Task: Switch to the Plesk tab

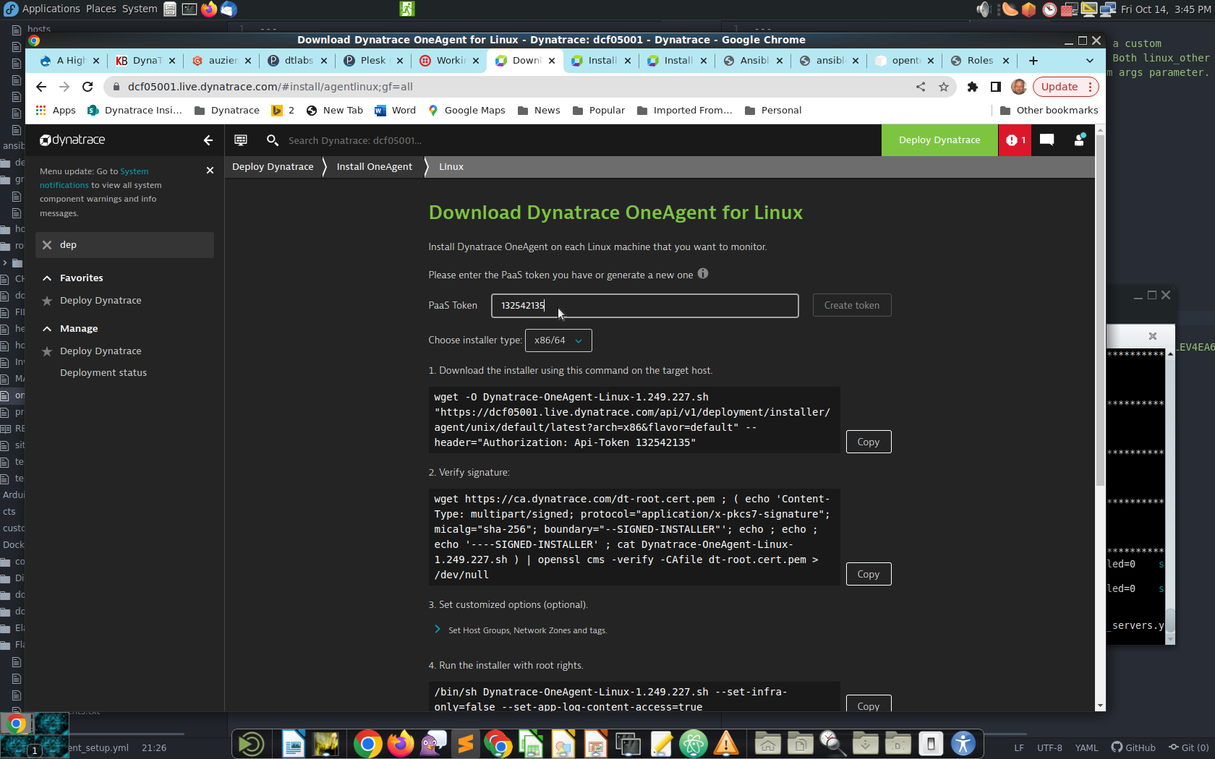Action: pyautogui.click(x=372, y=61)
